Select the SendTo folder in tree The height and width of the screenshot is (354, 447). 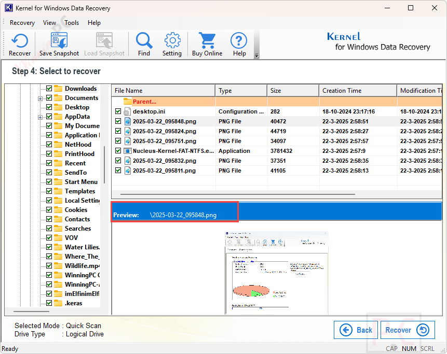coord(76,173)
